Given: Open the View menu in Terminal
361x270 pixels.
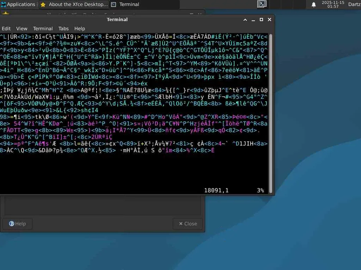Looking at the screenshot, I should pos(22,28).
